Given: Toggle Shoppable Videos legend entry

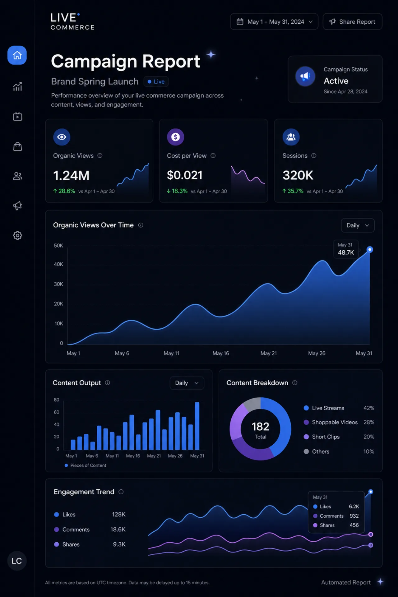Looking at the screenshot, I should [x=339, y=422].
